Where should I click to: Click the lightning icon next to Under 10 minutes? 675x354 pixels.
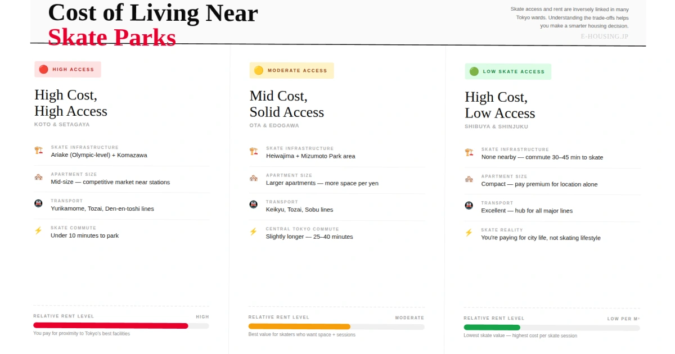38,230
